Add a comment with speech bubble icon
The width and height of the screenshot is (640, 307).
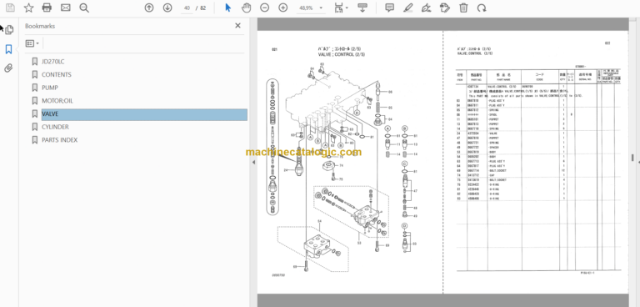[390, 8]
